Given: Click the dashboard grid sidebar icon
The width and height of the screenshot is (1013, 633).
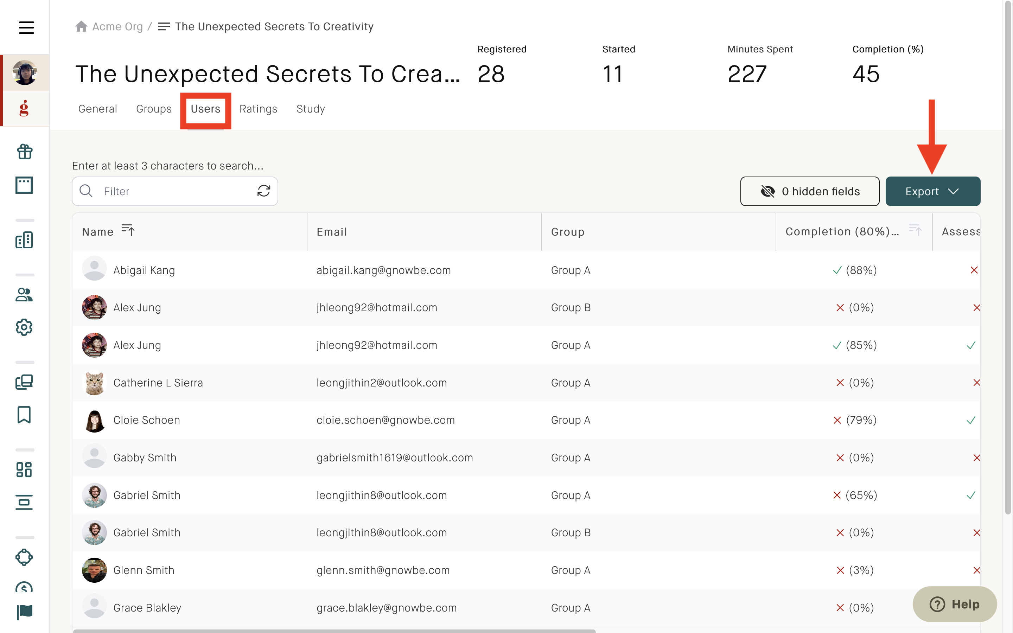Looking at the screenshot, I should [x=24, y=469].
